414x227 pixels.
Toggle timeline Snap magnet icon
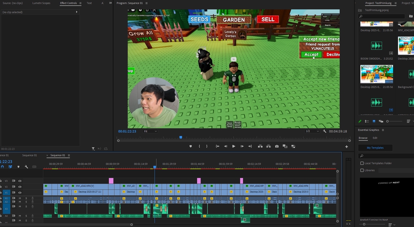point(3,167)
